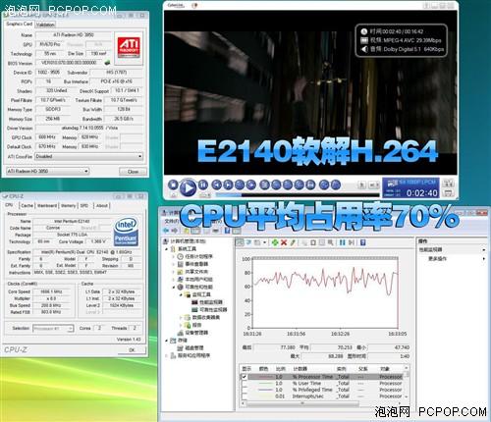Open the ATI CrossFire dropdown in GPU-Z
The height and width of the screenshot is (422, 491).
click(x=89, y=156)
